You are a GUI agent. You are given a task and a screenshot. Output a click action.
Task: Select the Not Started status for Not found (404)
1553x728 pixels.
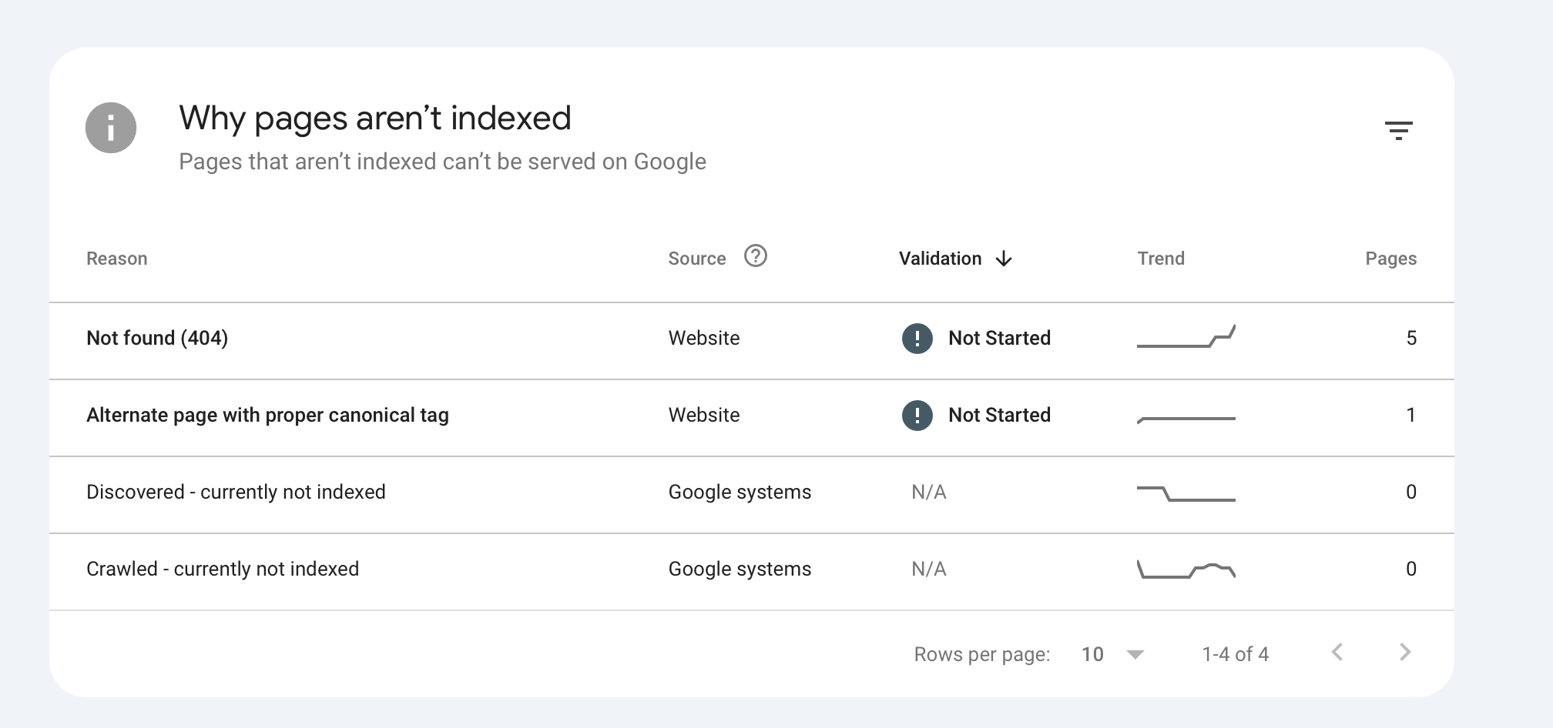[x=999, y=338]
